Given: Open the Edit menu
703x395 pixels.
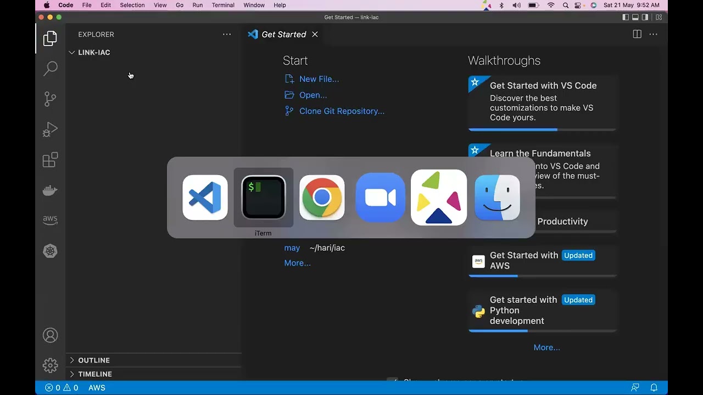Looking at the screenshot, I should pyautogui.click(x=105, y=5).
